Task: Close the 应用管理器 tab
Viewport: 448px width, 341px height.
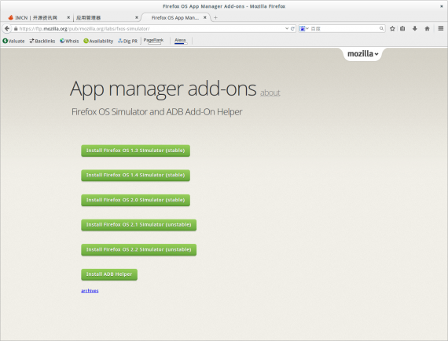Action: point(137,18)
